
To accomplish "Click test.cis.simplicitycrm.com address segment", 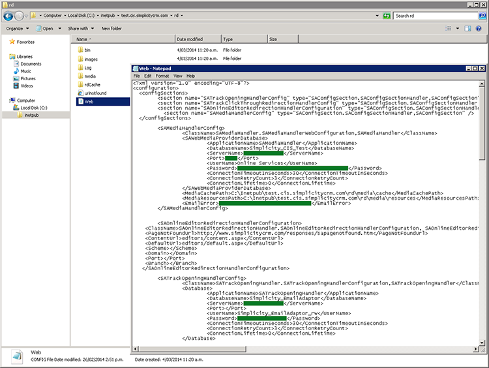I will tap(144, 16).
